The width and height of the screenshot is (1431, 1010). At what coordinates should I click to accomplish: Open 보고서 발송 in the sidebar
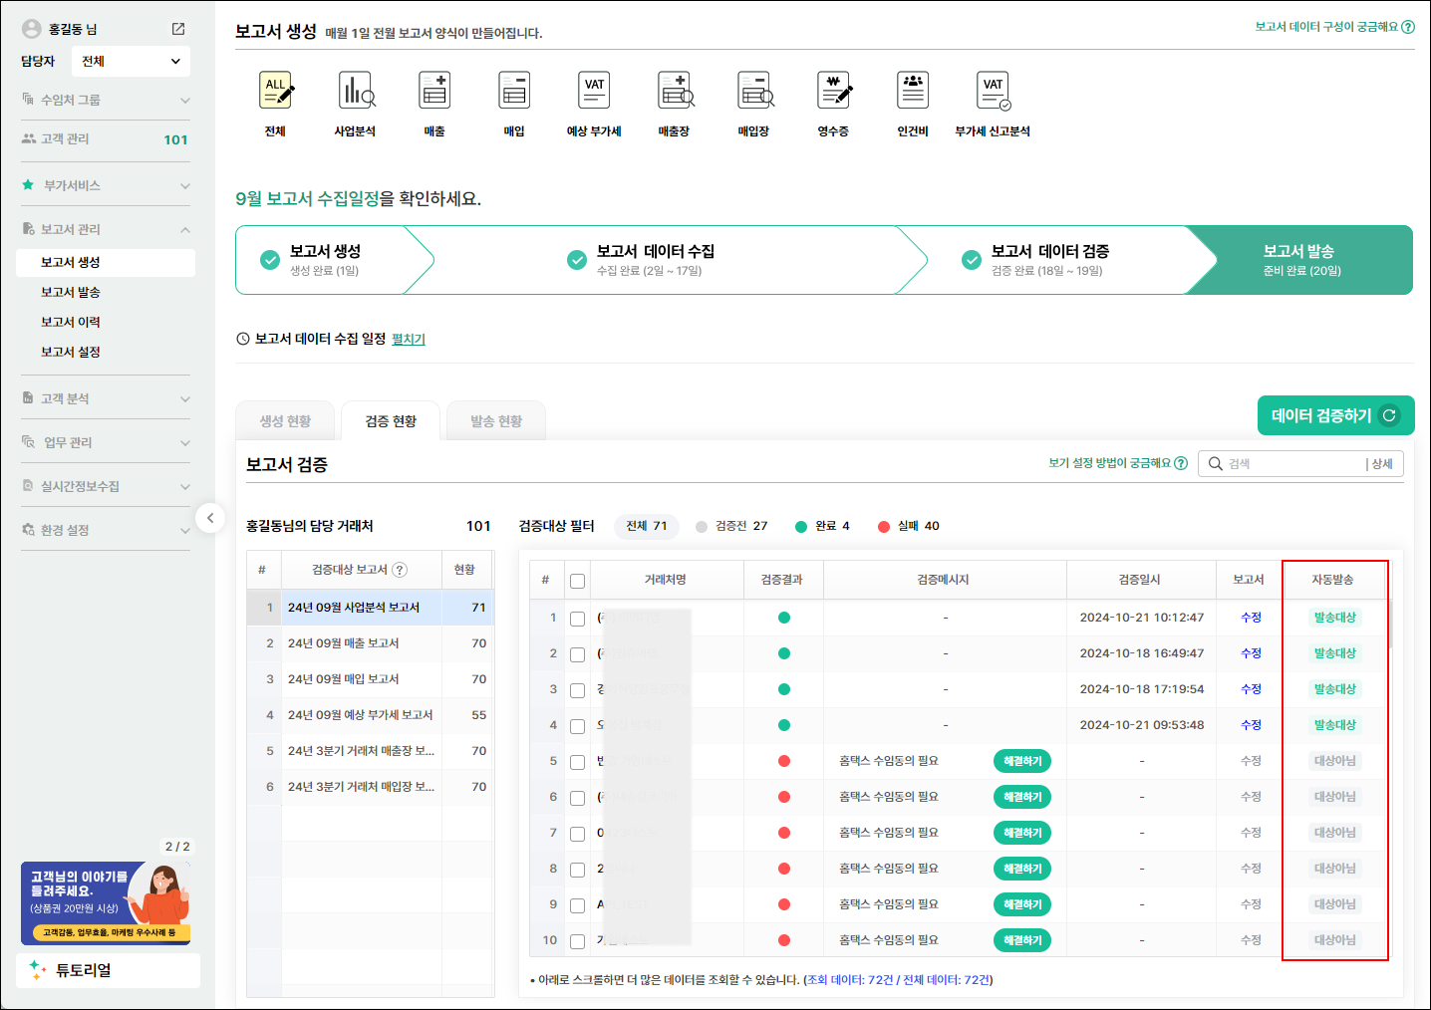click(x=71, y=292)
